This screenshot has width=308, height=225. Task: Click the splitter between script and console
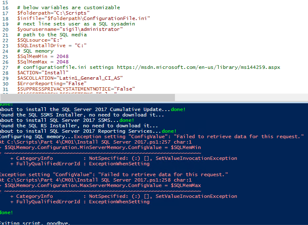[x=154, y=102]
